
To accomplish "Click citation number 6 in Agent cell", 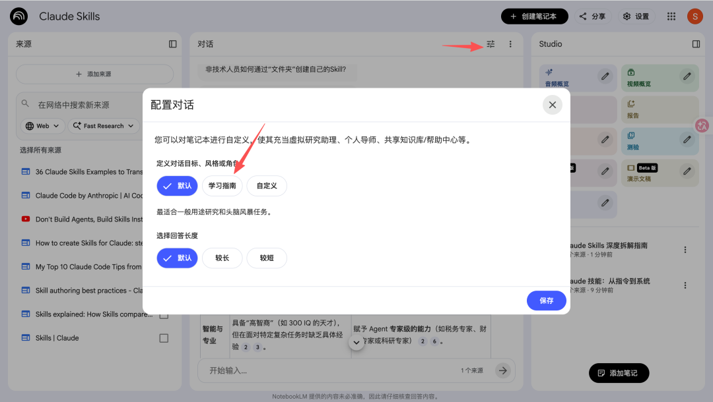I will 434,341.
